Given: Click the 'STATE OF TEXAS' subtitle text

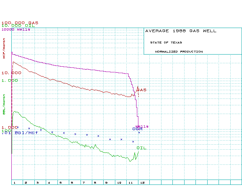Looking at the screenshot, I should 166,42.
